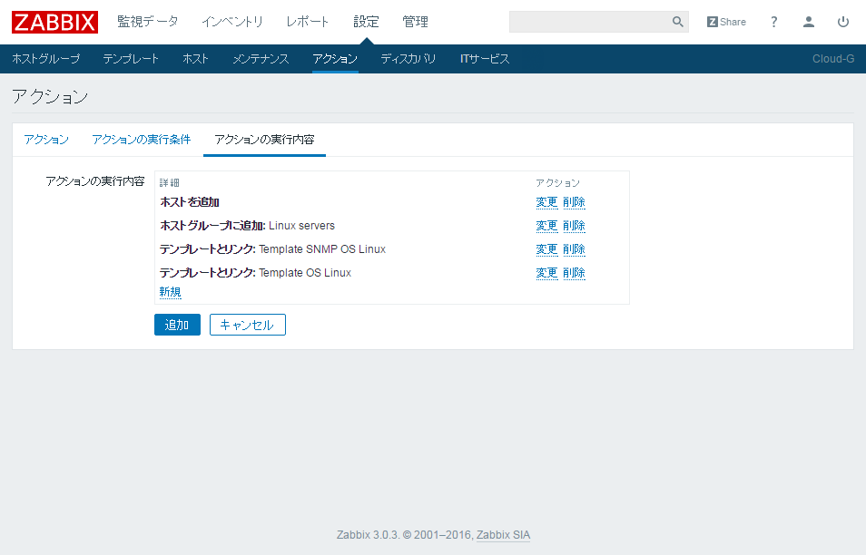Switch to the アクション tab
This screenshot has width=866, height=555.
45,140
